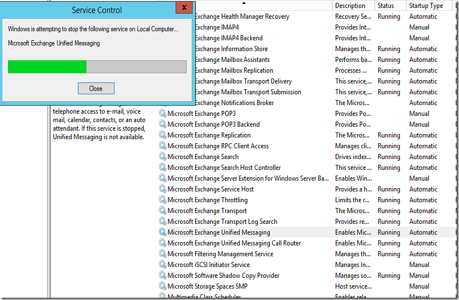Click Manual startup type of iSCSI Initiator
The height and width of the screenshot is (300, 459).
coord(419,265)
